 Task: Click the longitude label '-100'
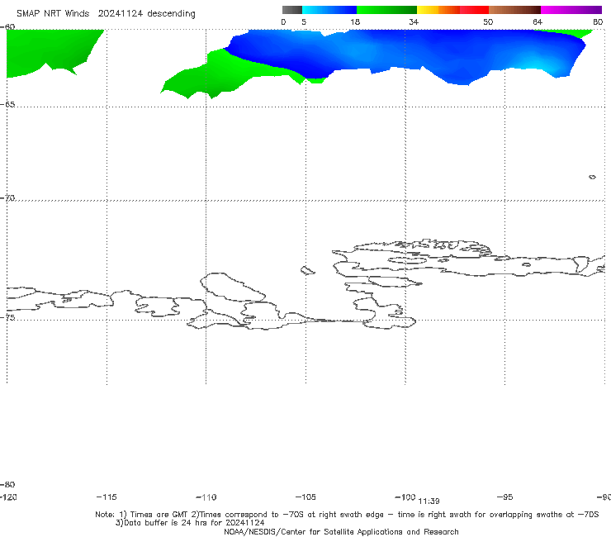tap(405, 497)
